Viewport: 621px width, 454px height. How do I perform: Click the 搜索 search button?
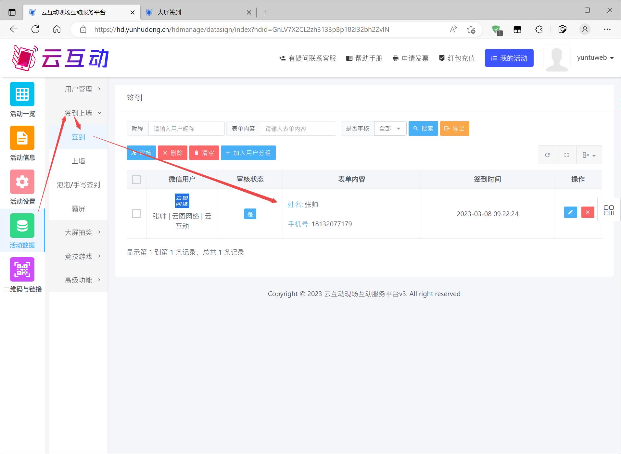pyautogui.click(x=423, y=129)
